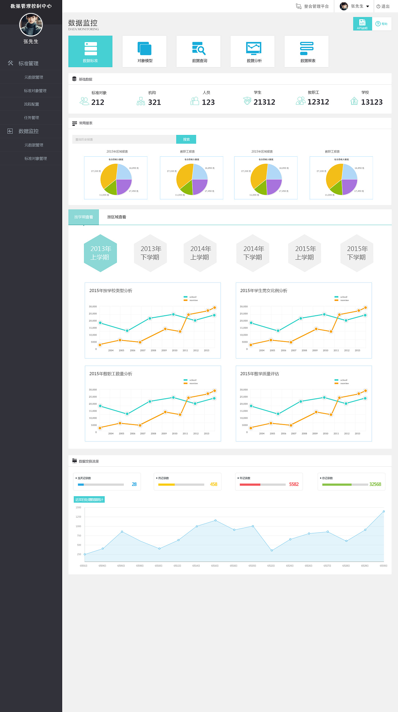Click the 标准管理 wrench icon

pos(11,63)
